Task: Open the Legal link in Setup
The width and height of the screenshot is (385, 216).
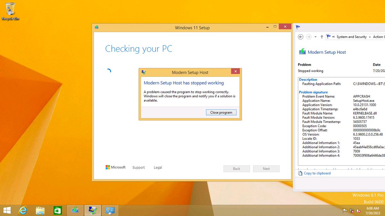Action: coord(158,167)
